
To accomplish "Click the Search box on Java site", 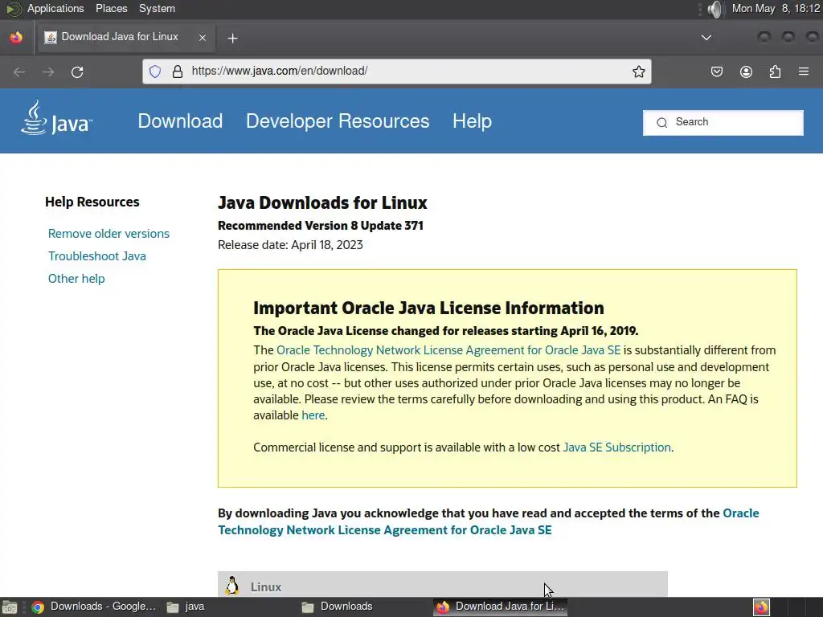I will click(723, 122).
